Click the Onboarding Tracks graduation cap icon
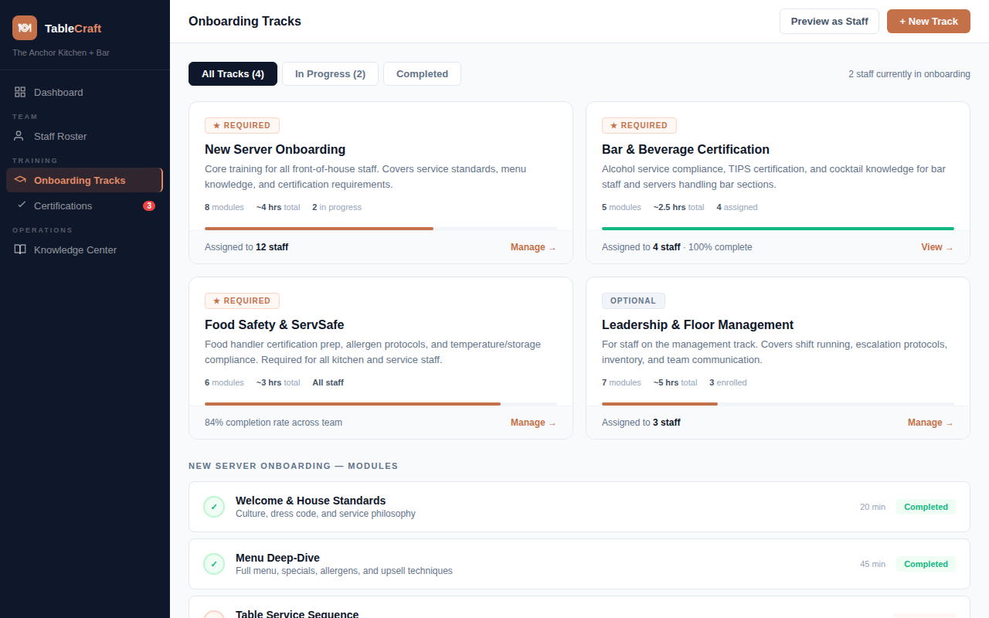The image size is (989, 618). [20, 180]
